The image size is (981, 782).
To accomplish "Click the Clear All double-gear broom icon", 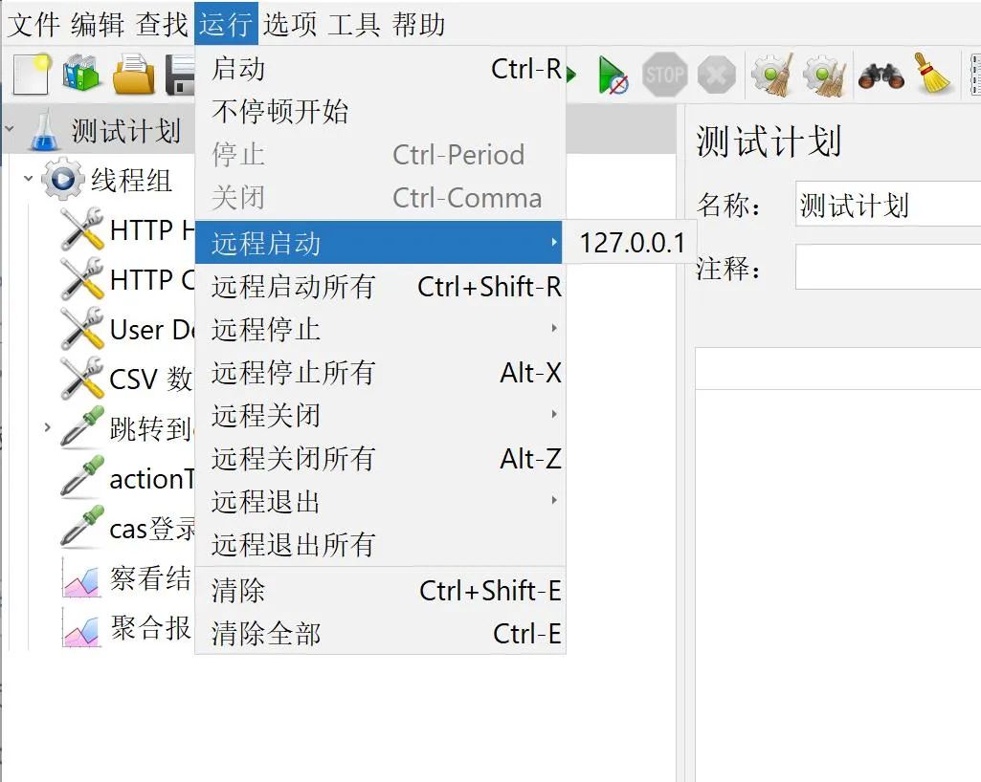I will (x=824, y=75).
